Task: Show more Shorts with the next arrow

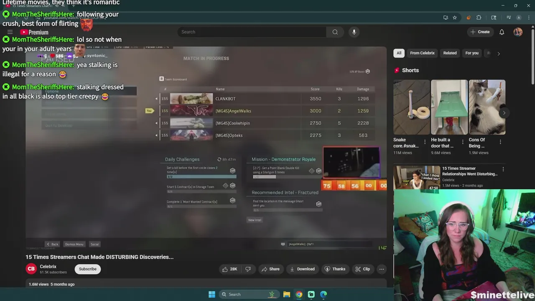Action: pyautogui.click(x=504, y=113)
